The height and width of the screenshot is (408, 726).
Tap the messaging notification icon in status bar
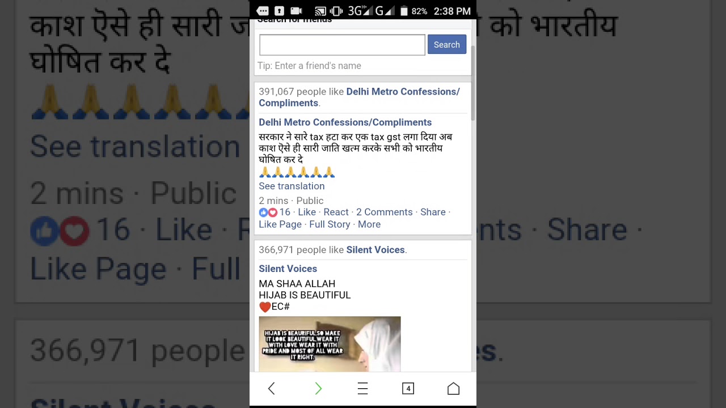(263, 11)
